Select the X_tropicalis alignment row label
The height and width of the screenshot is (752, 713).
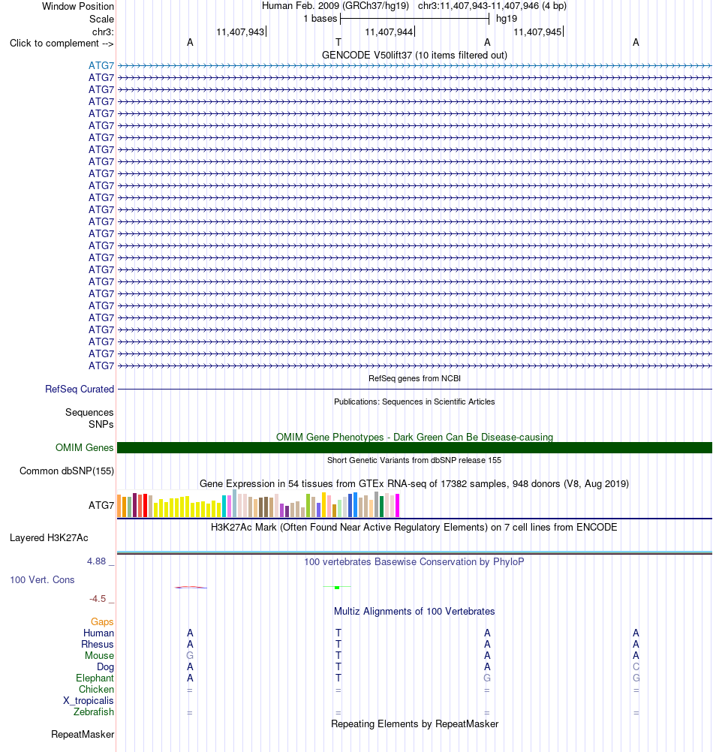pos(89,701)
